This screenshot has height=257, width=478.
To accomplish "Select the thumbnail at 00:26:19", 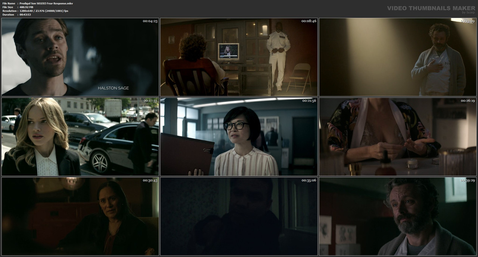I will [x=398, y=137].
